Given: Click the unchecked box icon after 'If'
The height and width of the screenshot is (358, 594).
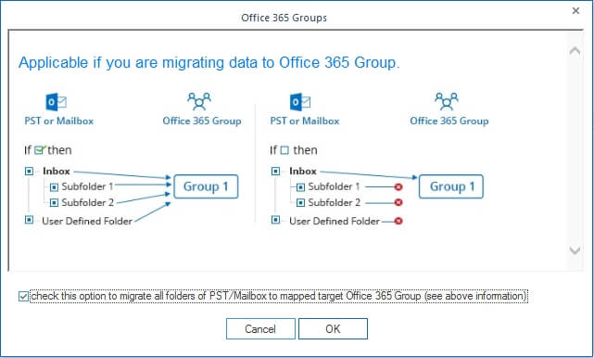Looking at the screenshot, I should click(x=284, y=150).
